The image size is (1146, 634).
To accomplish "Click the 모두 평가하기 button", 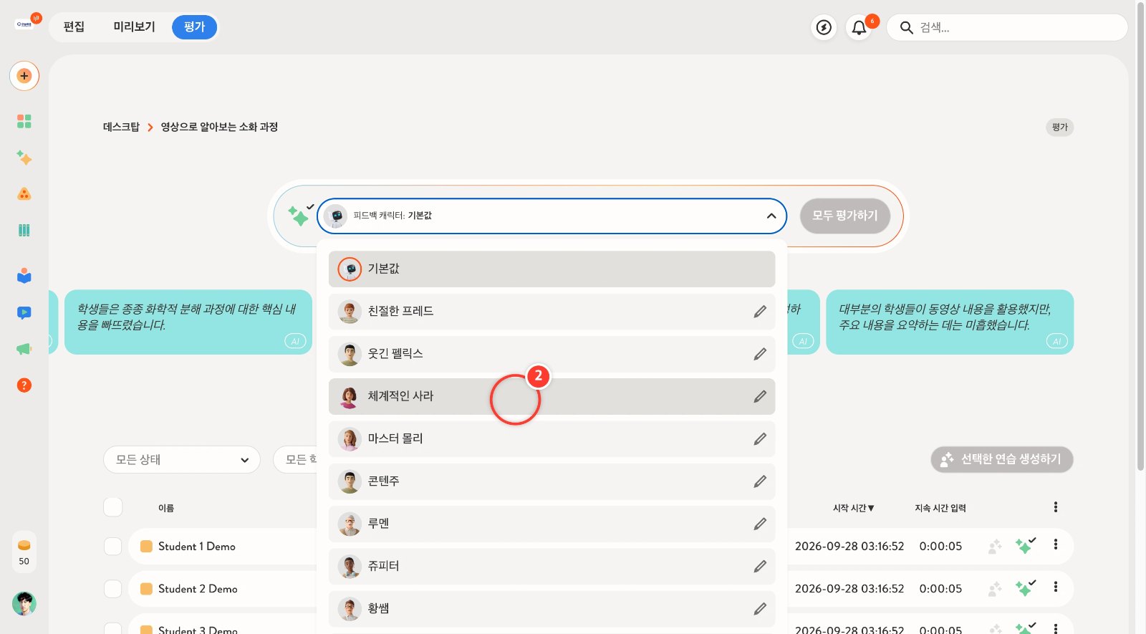I will click(845, 216).
